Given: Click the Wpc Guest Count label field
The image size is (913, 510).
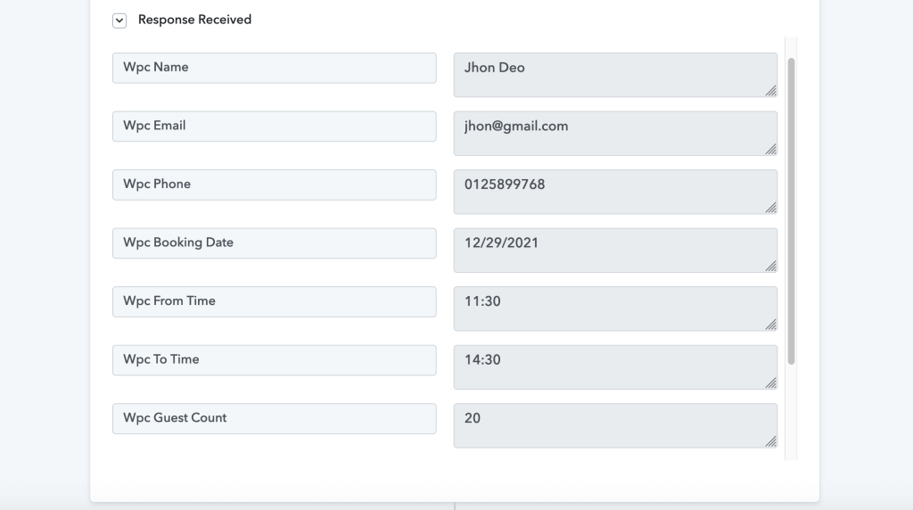Looking at the screenshot, I should 275,418.
